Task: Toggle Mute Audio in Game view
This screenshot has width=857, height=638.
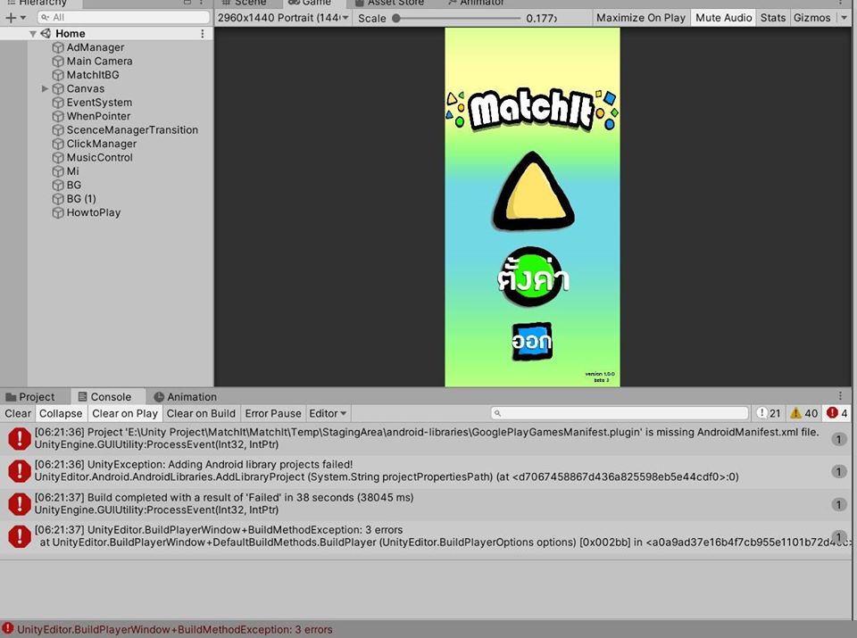Action: (x=724, y=18)
